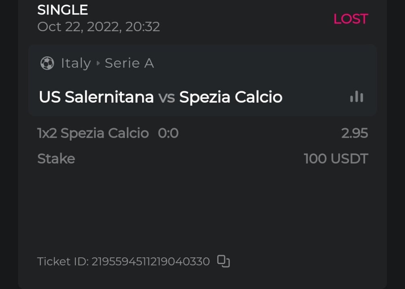Click the Spezia Calcio team name in the match title

click(231, 97)
